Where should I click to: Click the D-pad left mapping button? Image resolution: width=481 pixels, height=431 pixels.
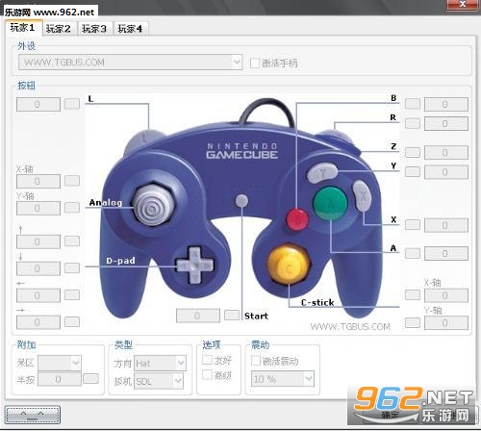coord(72,294)
